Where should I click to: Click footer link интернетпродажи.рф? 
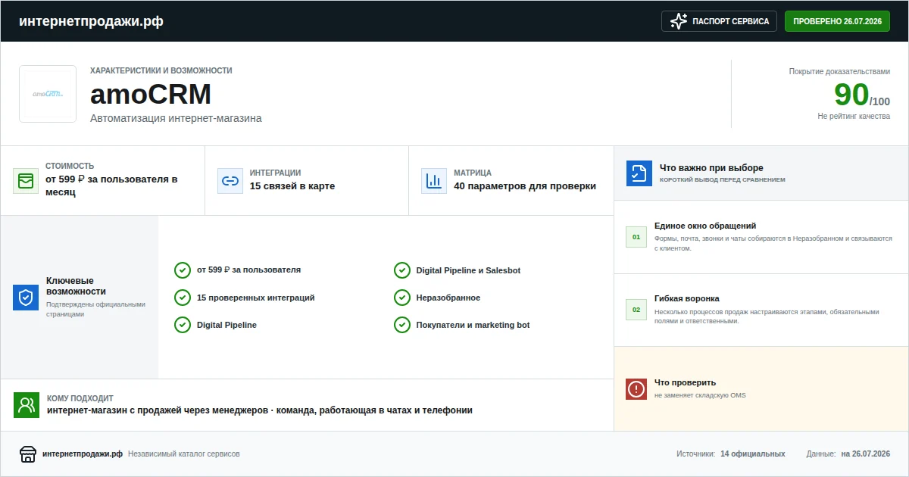point(83,454)
